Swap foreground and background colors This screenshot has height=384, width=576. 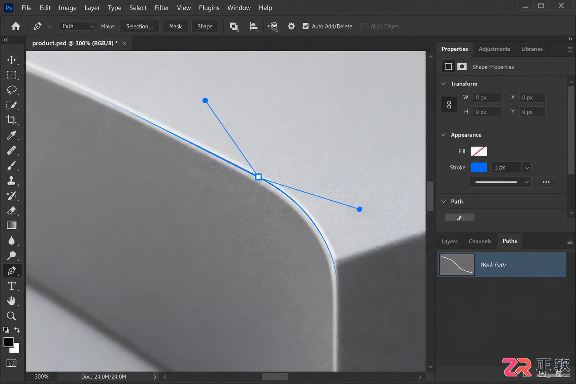(x=17, y=330)
